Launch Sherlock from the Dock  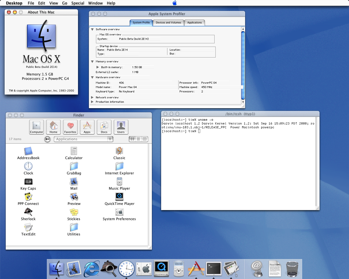point(109,268)
